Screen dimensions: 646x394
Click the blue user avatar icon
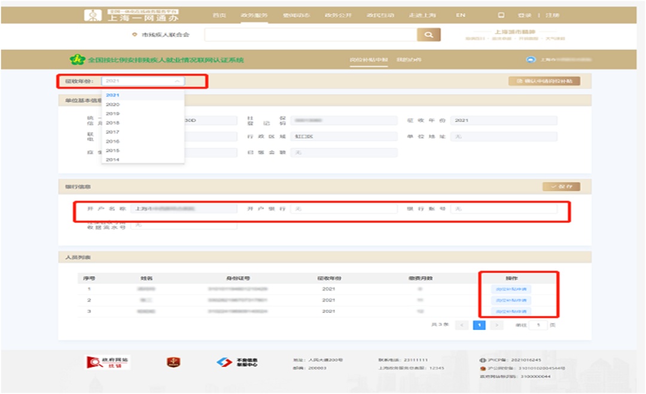click(x=530, y=60)
